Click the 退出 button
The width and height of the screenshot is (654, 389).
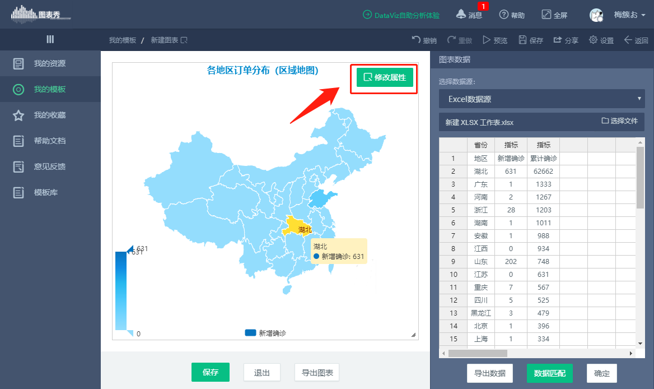pyautogui.click(x=262, y=373)
